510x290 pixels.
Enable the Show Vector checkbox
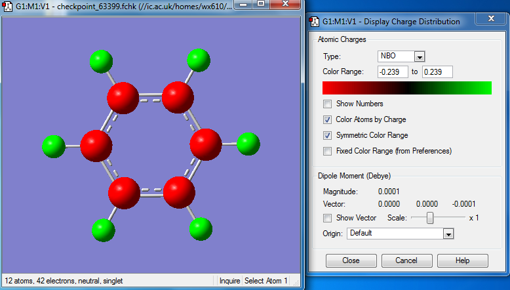(x=327, y=218)
